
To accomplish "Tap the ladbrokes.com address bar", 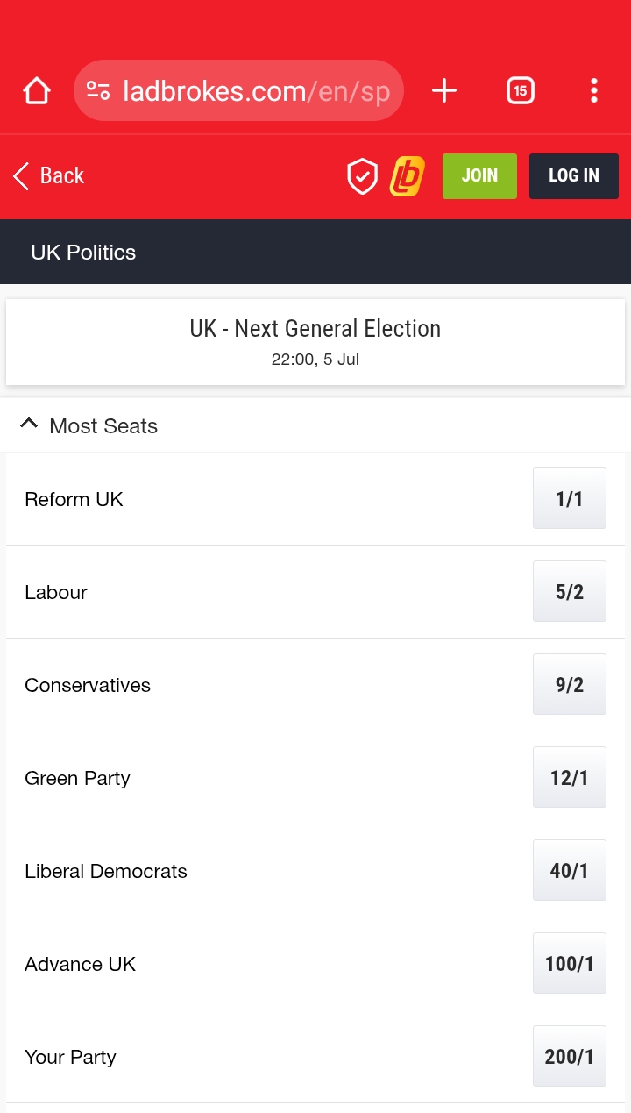I will click(256, 90).
